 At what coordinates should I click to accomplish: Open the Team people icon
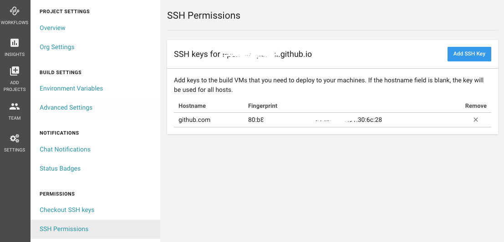coord(15,106)
